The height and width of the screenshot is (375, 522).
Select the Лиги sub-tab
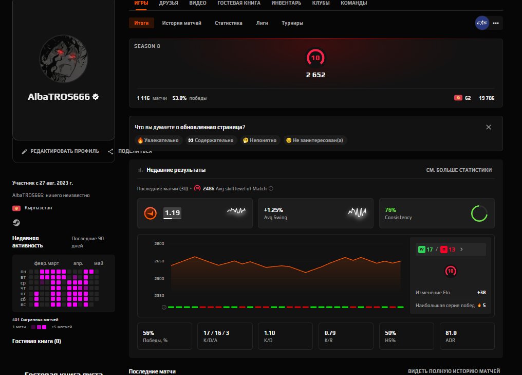(262, 23)
